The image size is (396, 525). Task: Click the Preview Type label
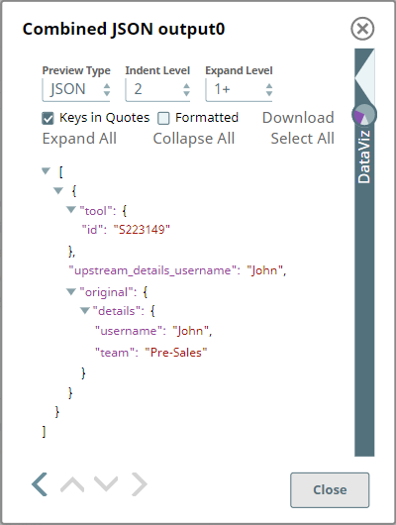coord(76,70)
